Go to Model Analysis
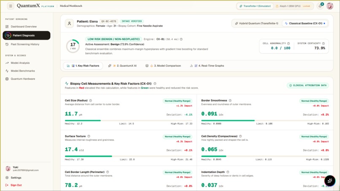The width and height of the screenshot is (340, 191). coord(27,63)
